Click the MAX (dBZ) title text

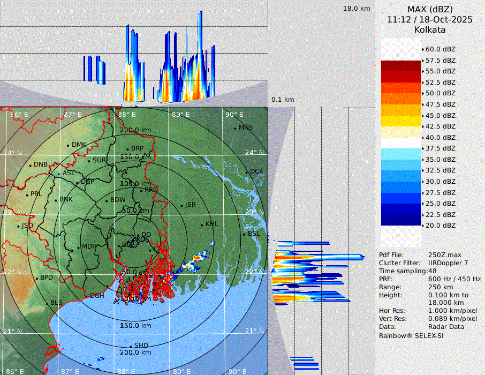[x=430, y=9]
